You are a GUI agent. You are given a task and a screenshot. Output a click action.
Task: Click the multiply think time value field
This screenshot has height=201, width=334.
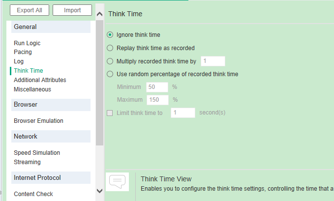click(213, 61)
